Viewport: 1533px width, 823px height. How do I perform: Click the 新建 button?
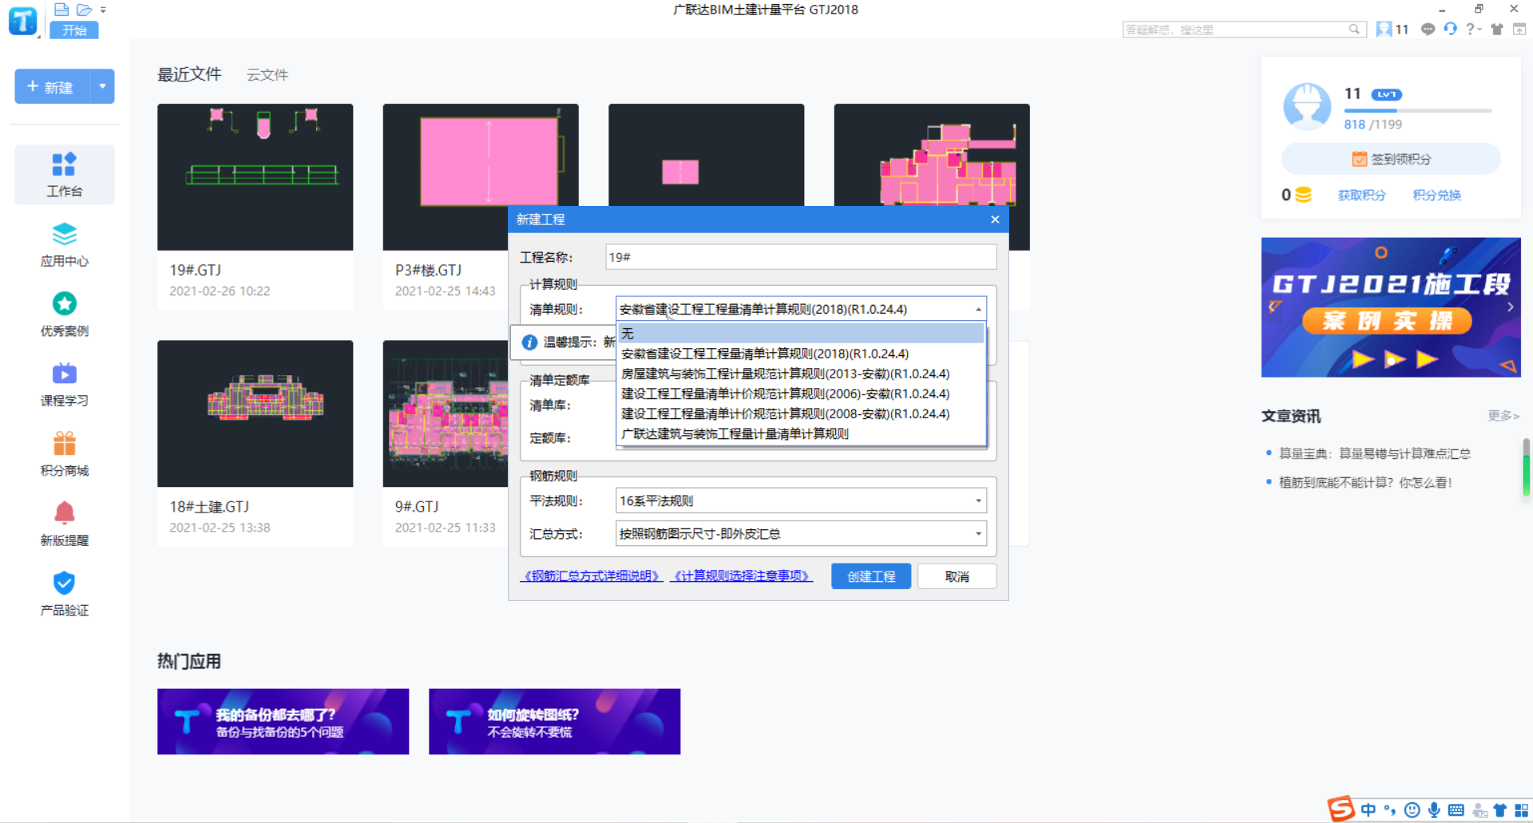[53, 86]
